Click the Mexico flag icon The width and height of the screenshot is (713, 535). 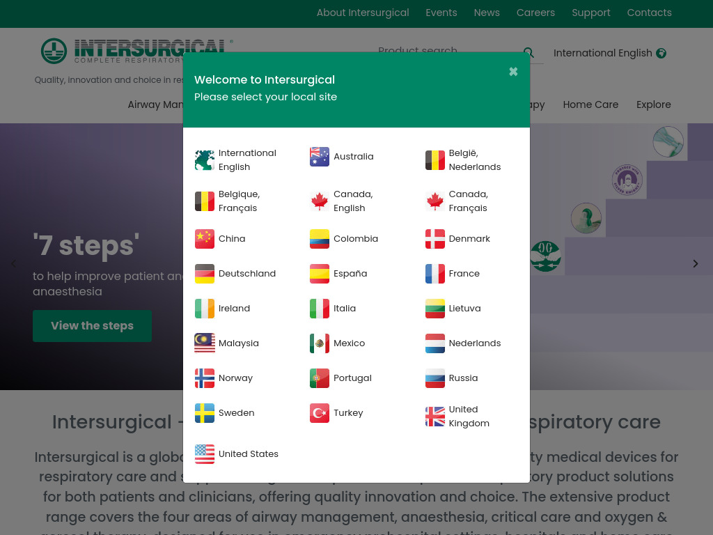(320, 343)
